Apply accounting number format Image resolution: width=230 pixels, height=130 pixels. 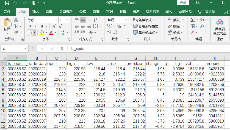110,26
